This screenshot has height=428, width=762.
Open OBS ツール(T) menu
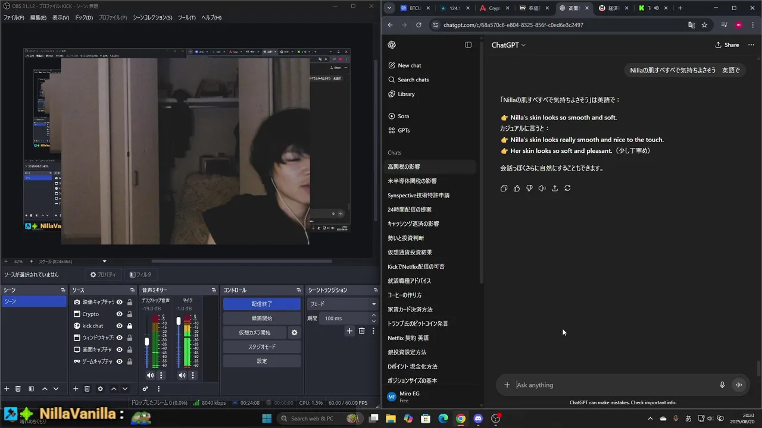187,18
